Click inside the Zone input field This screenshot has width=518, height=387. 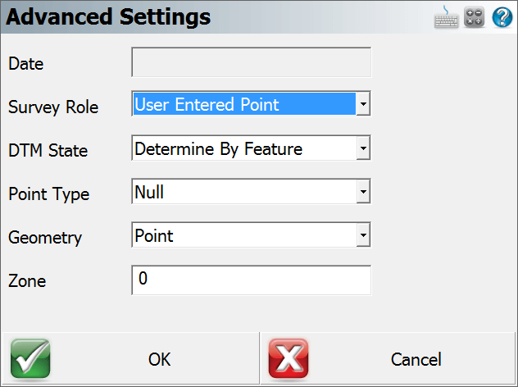pos(251,280)
